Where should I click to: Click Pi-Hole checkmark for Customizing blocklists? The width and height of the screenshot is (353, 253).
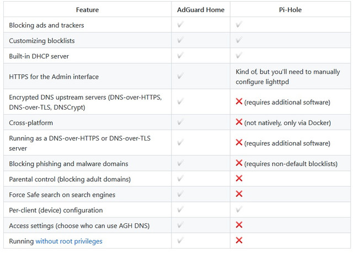pyautogui.click(x=239, y=40)
